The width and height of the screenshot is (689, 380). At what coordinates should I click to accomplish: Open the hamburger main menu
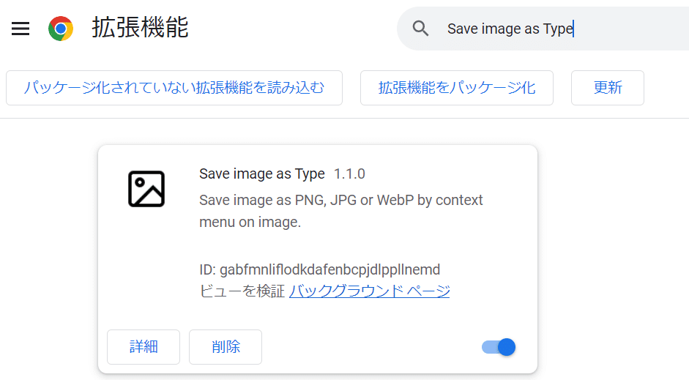pyautogui.click(x=21, y=29)
